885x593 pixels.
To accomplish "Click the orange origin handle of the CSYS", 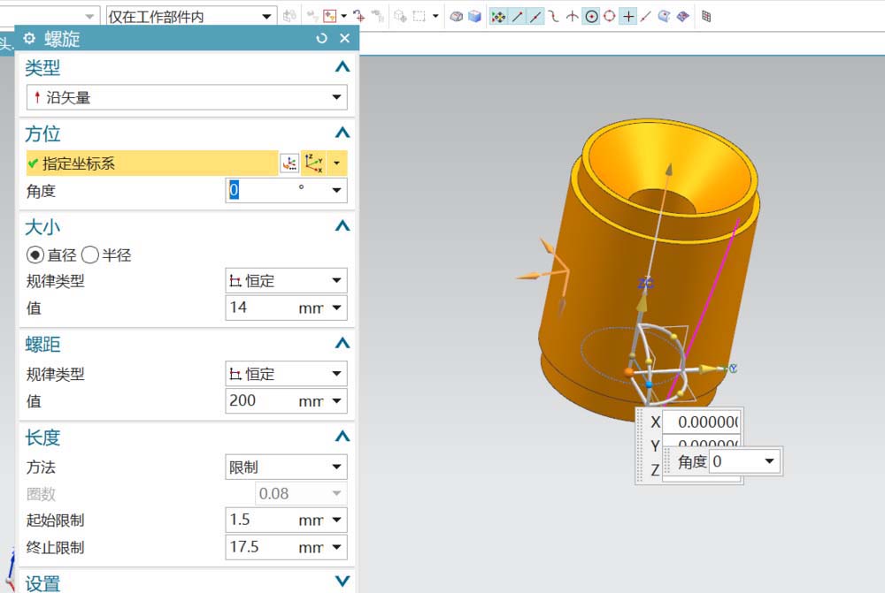I will (x=628, y=372).
